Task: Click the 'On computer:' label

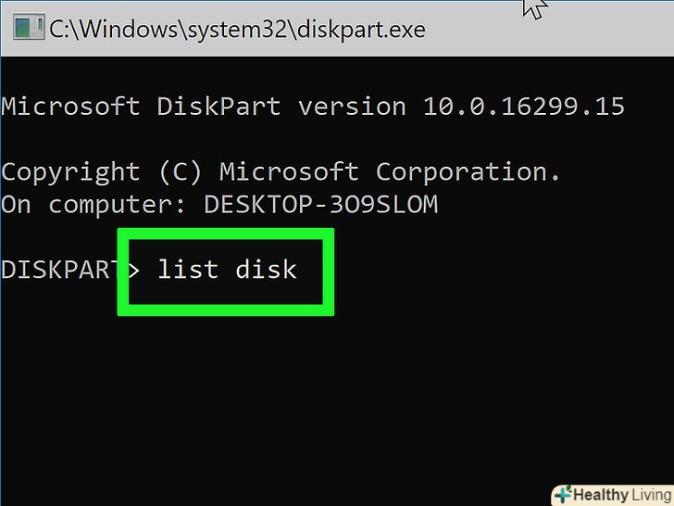Action: coord(94,205)
